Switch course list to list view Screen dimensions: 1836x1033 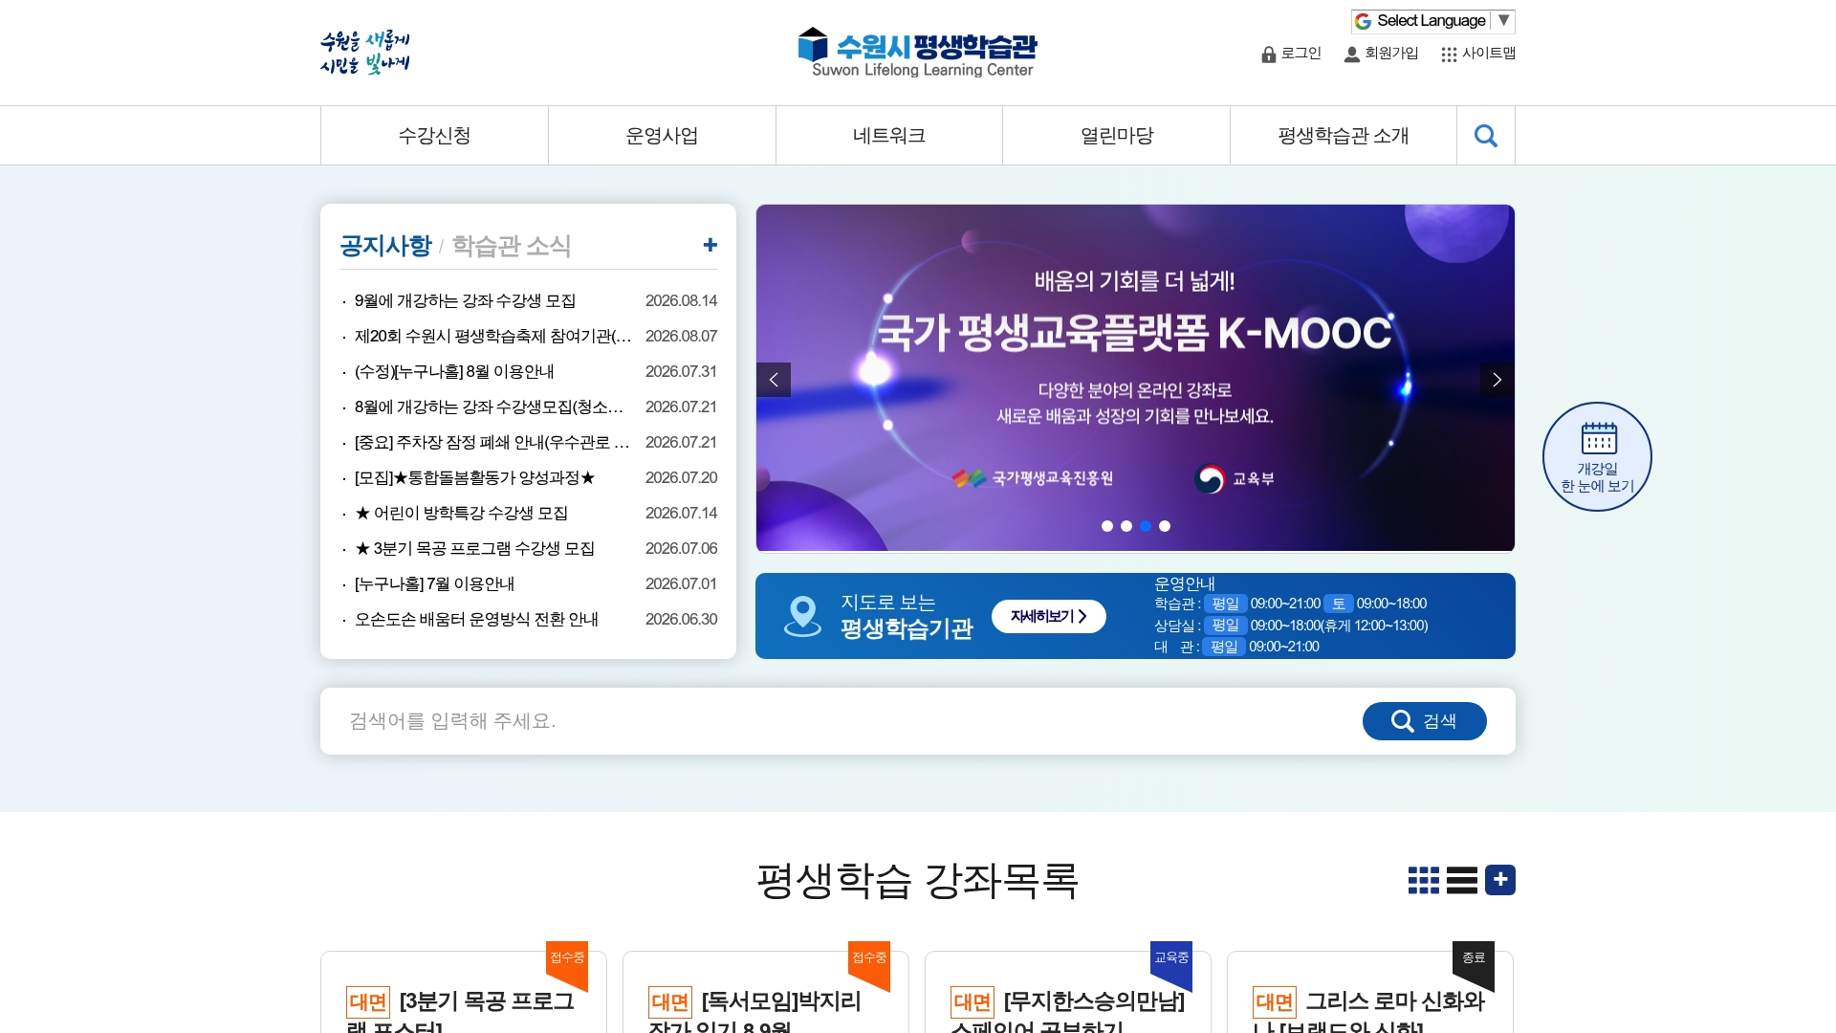[x=1461, y=880]
